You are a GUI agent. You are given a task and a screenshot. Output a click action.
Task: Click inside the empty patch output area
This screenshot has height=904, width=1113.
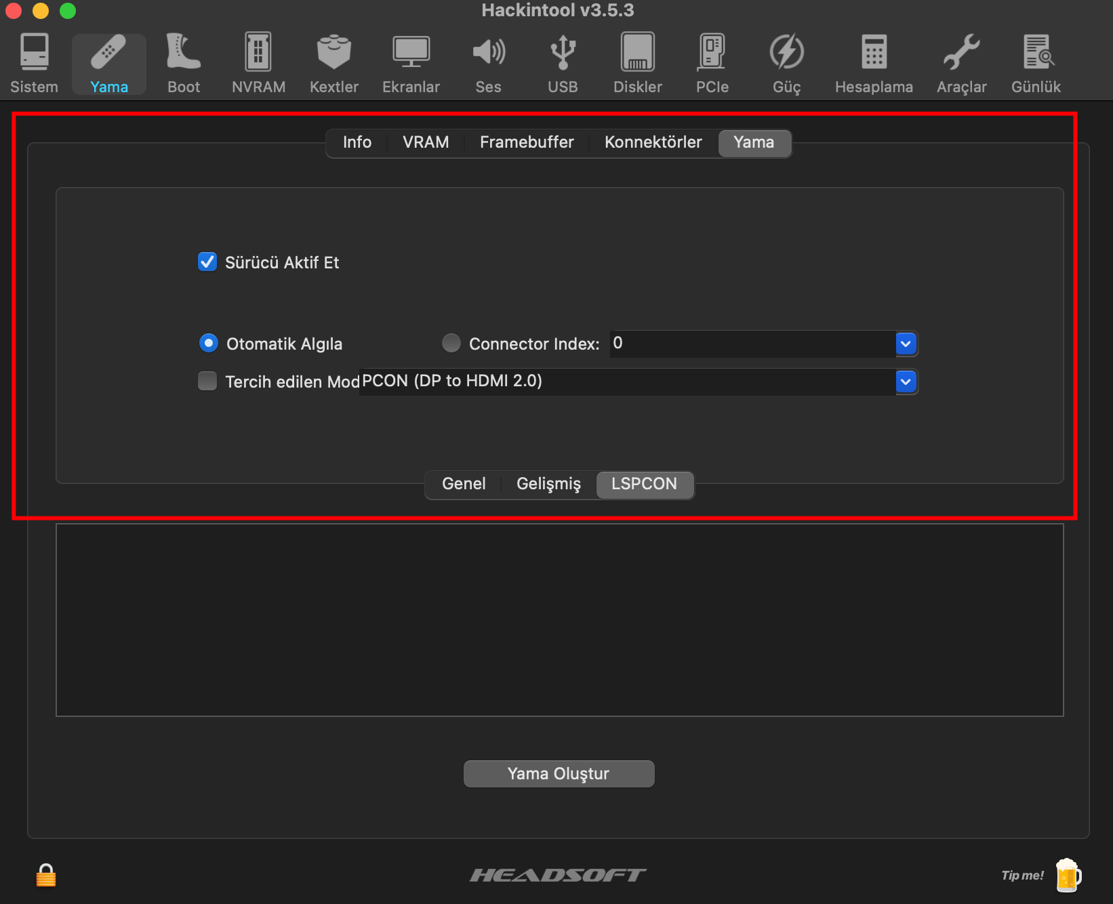(559, 619)
